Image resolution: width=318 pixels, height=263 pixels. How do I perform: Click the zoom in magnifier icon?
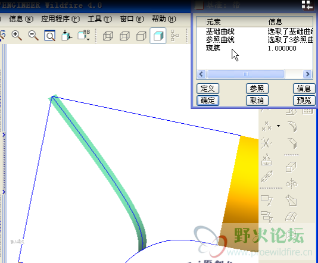pos(17,36)
